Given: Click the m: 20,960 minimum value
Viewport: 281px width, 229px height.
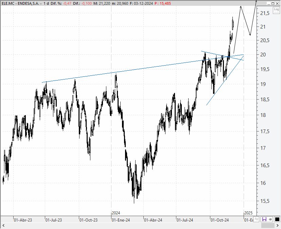Looking at the screenshot, I should pyautogui.click(x=120, y=3).
